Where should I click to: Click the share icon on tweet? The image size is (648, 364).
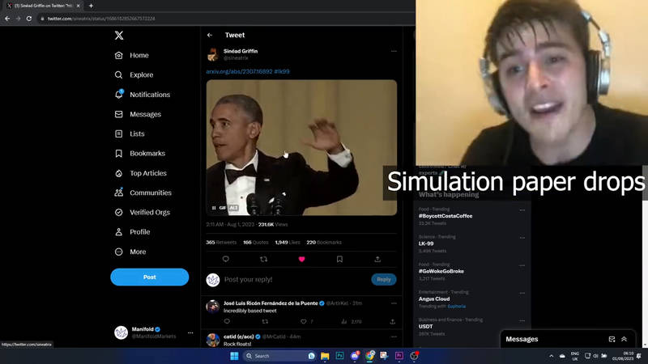[377, 259]
